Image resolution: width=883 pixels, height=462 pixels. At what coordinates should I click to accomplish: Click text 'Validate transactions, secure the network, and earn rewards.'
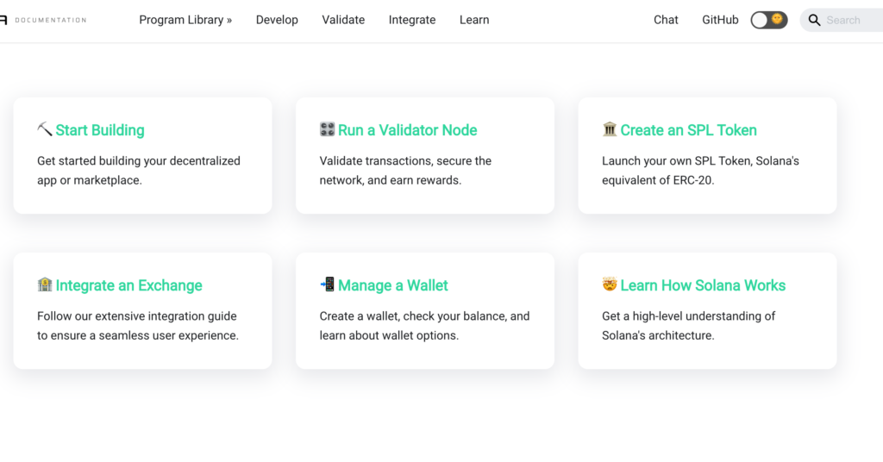405,171
